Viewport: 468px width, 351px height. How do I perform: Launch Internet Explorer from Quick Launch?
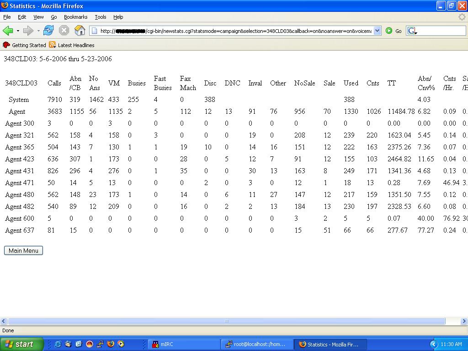pyautogui.click(x=58, y=344)
